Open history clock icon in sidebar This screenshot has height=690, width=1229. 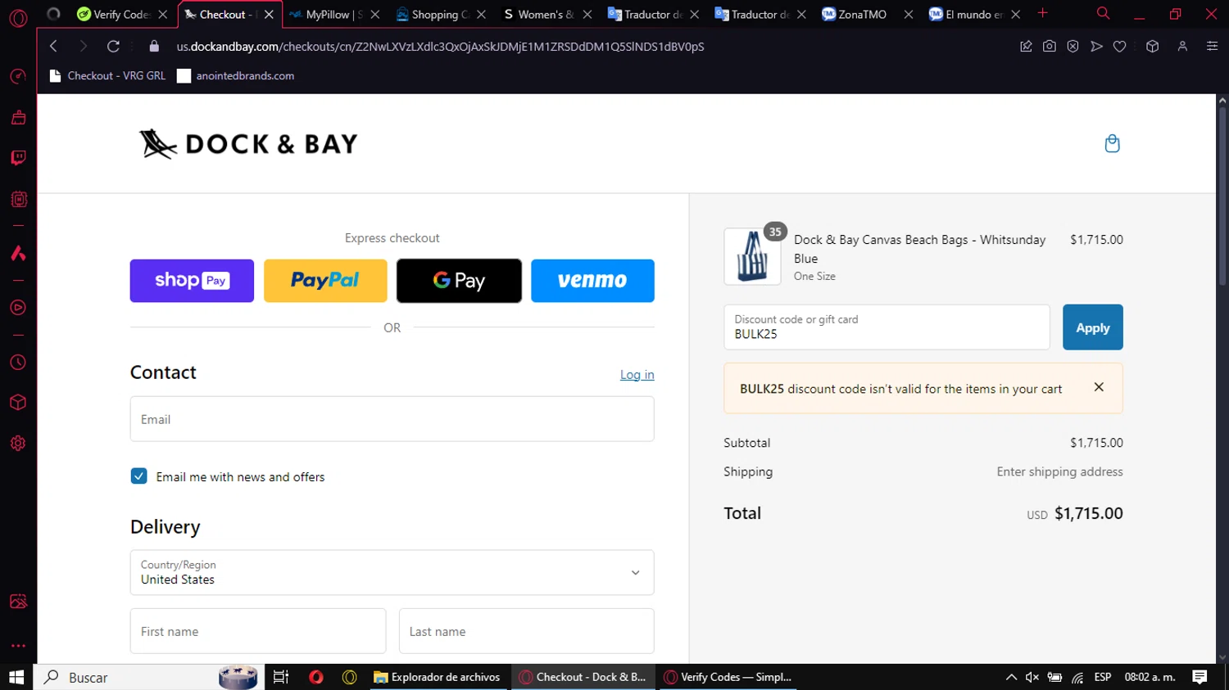pyautogui.click(x=18, y=363)
